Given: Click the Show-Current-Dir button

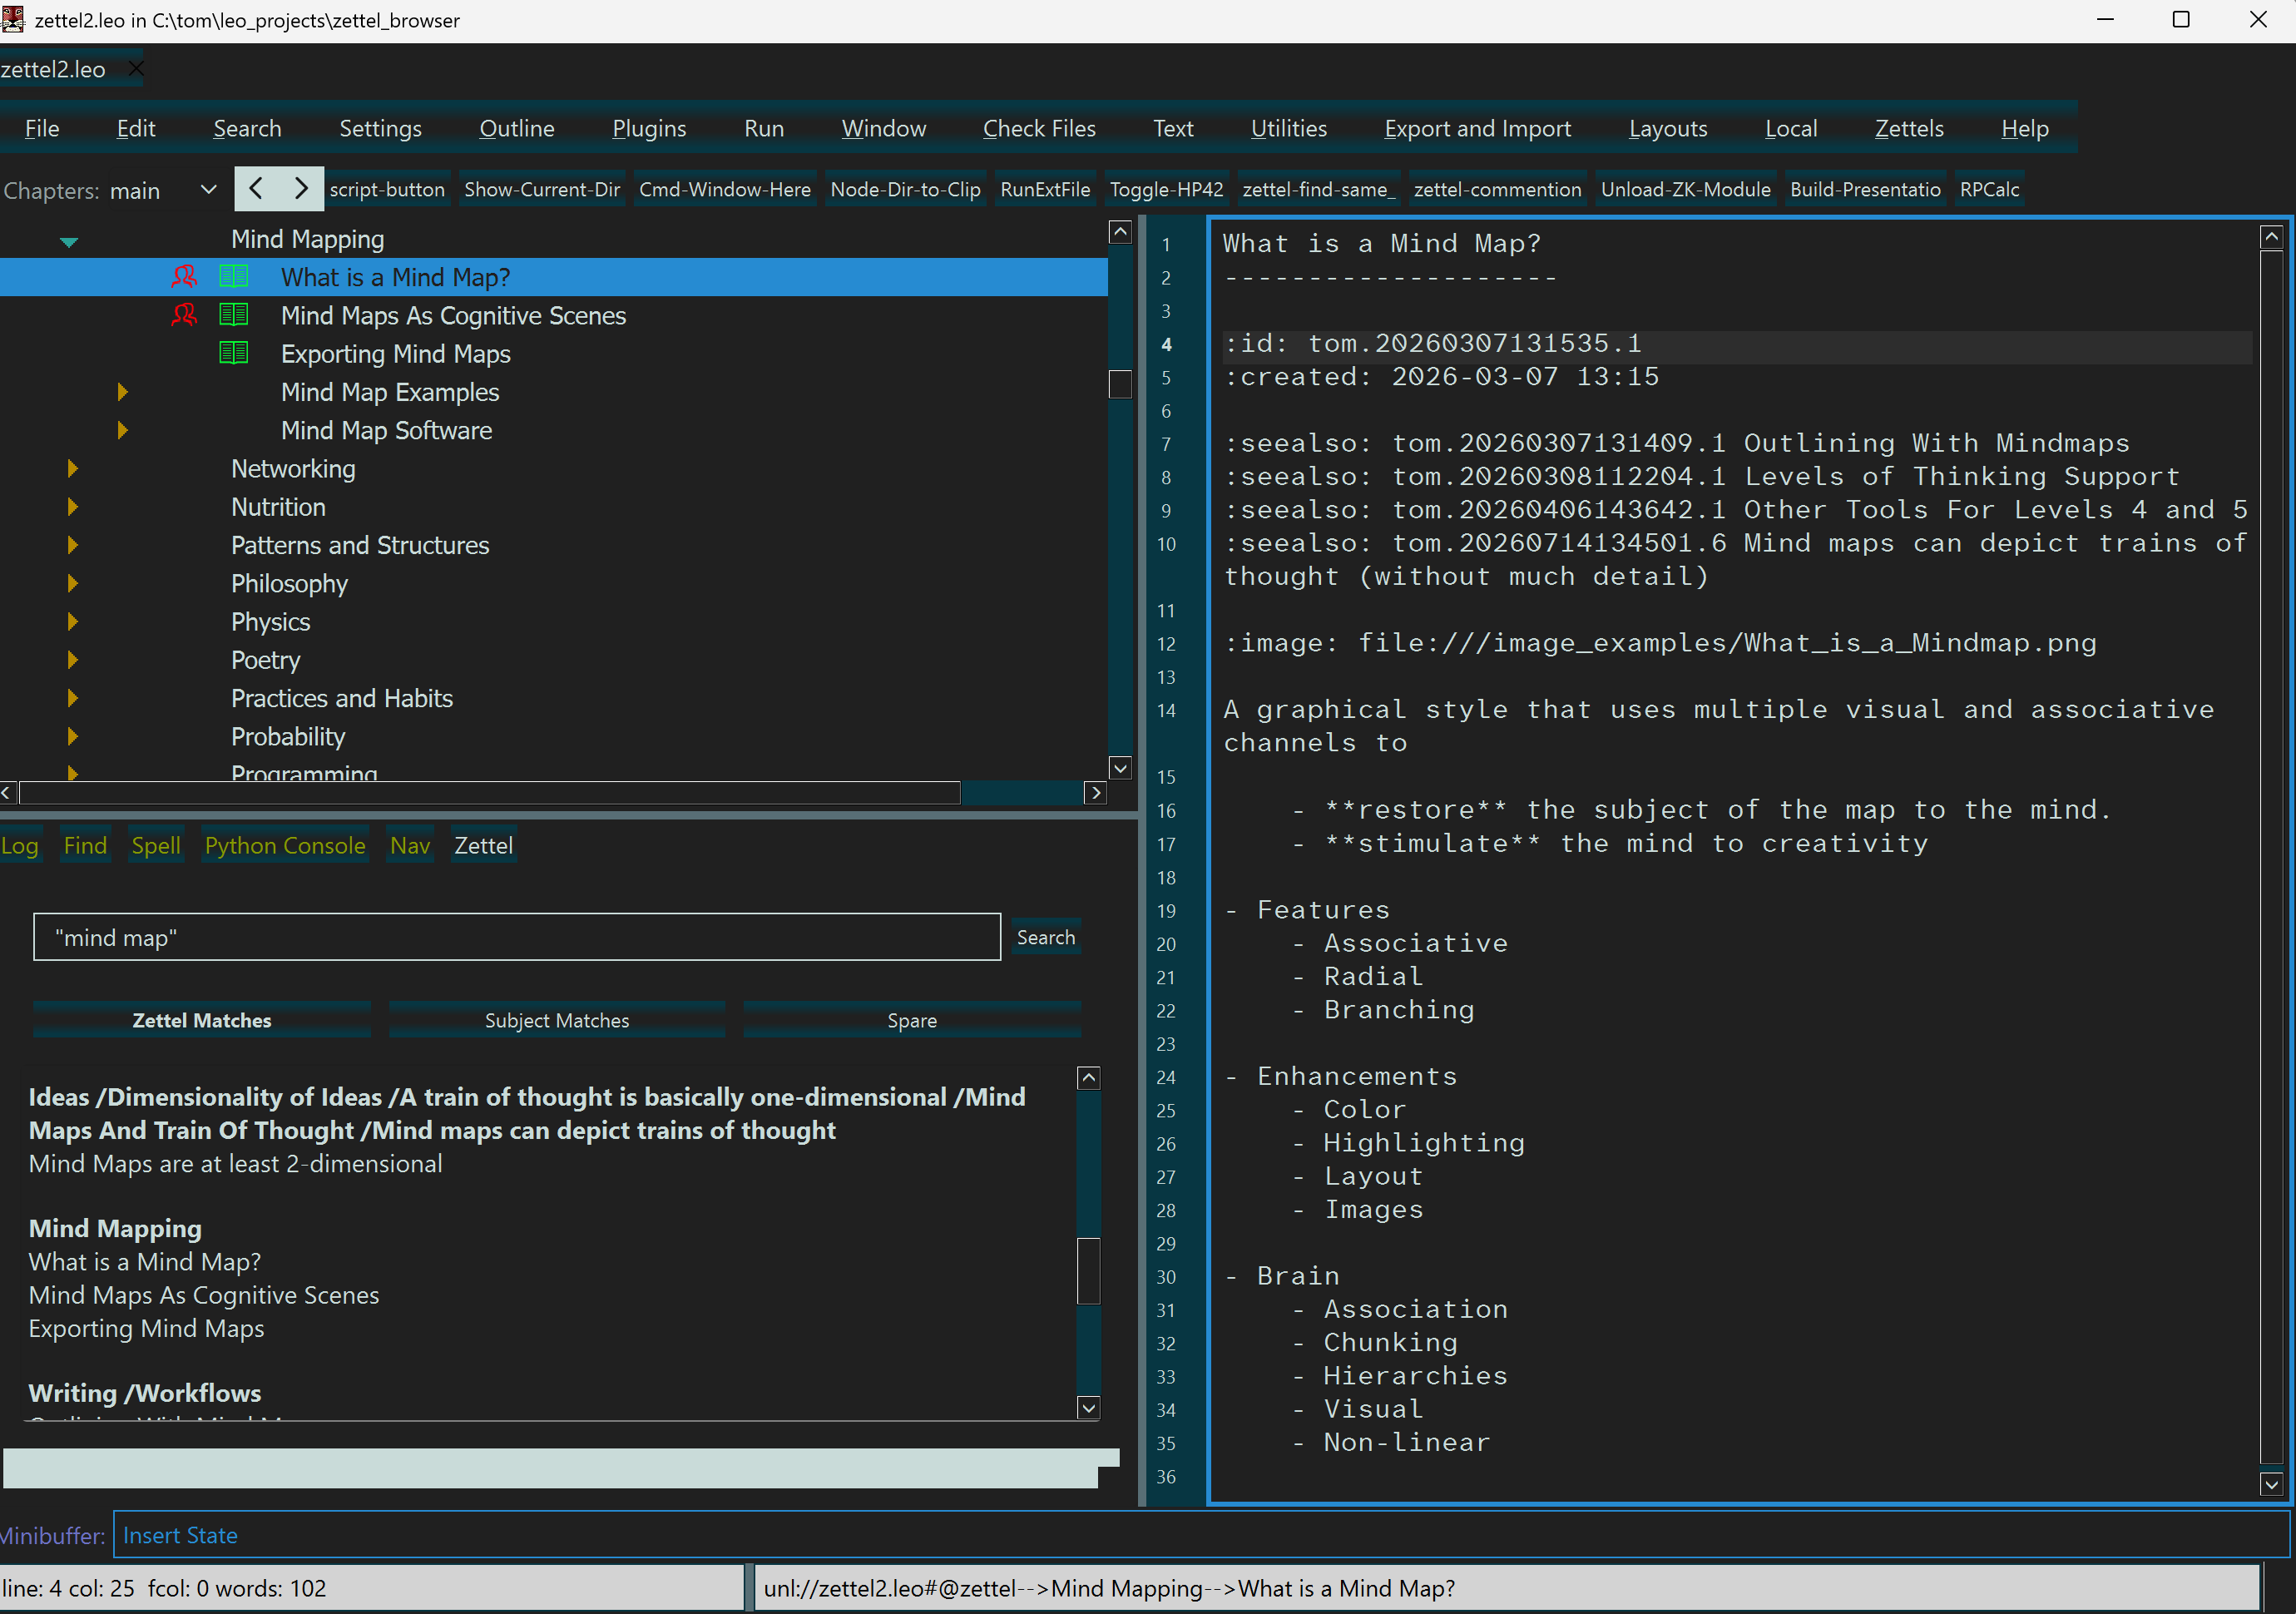Looking at the screenshot, I should [542, 189].
